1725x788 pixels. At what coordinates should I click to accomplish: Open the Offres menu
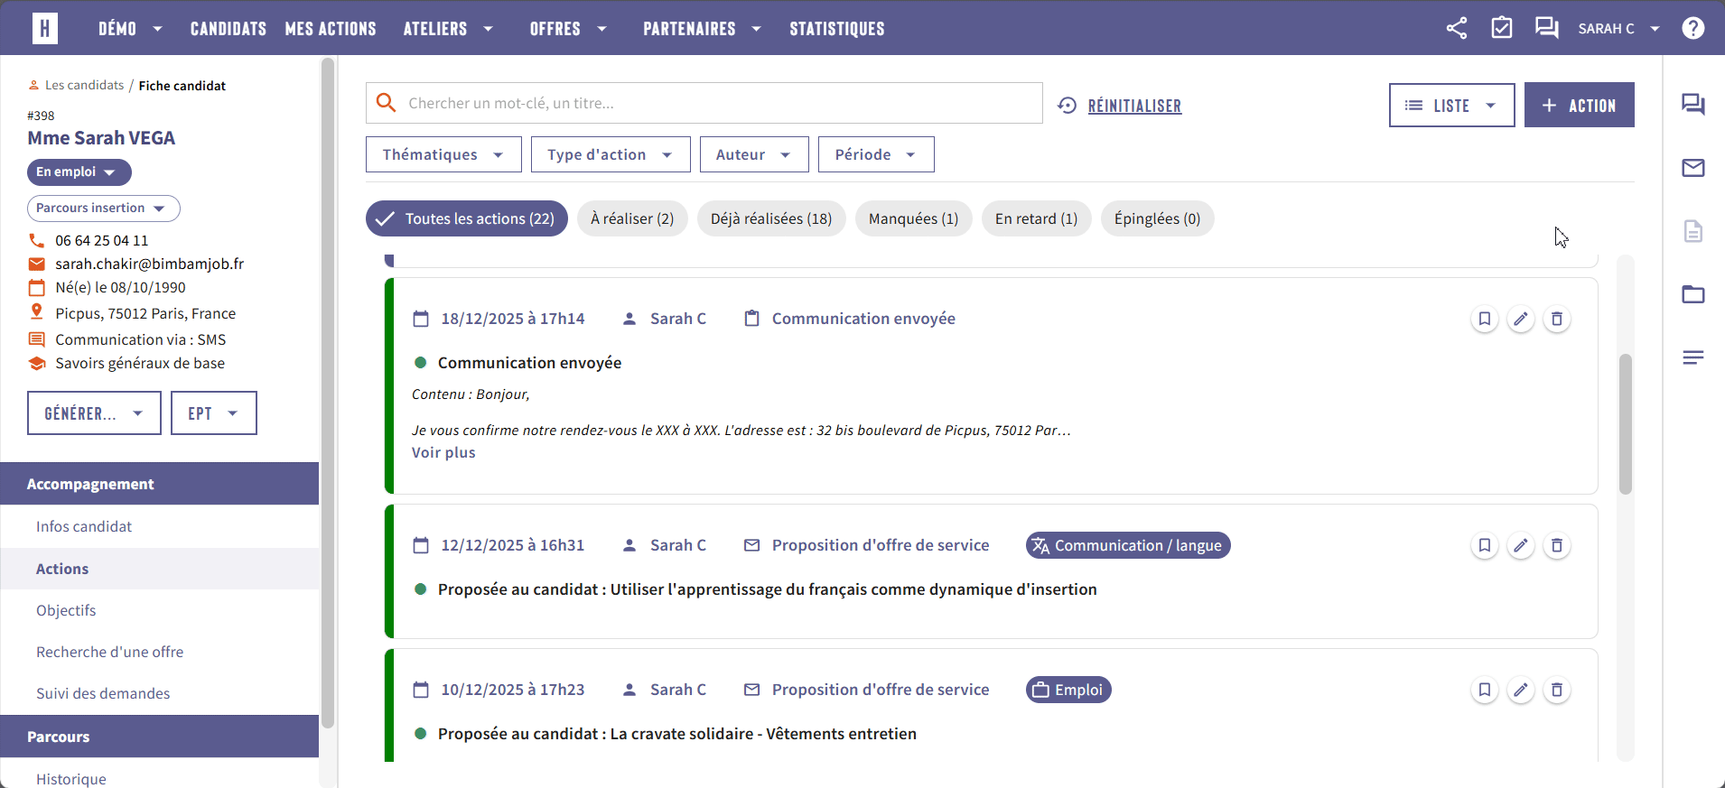[x=568, y=29]
